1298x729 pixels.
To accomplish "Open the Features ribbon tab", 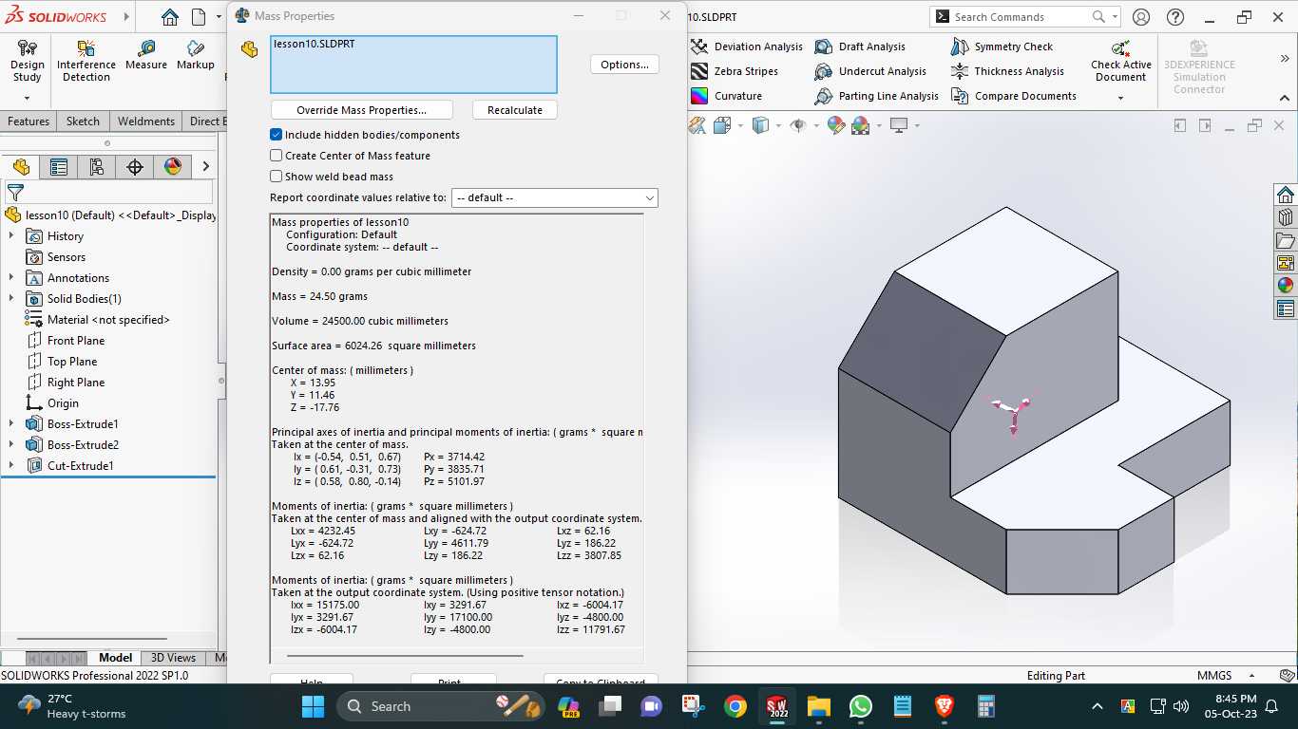I will [29, 121].
